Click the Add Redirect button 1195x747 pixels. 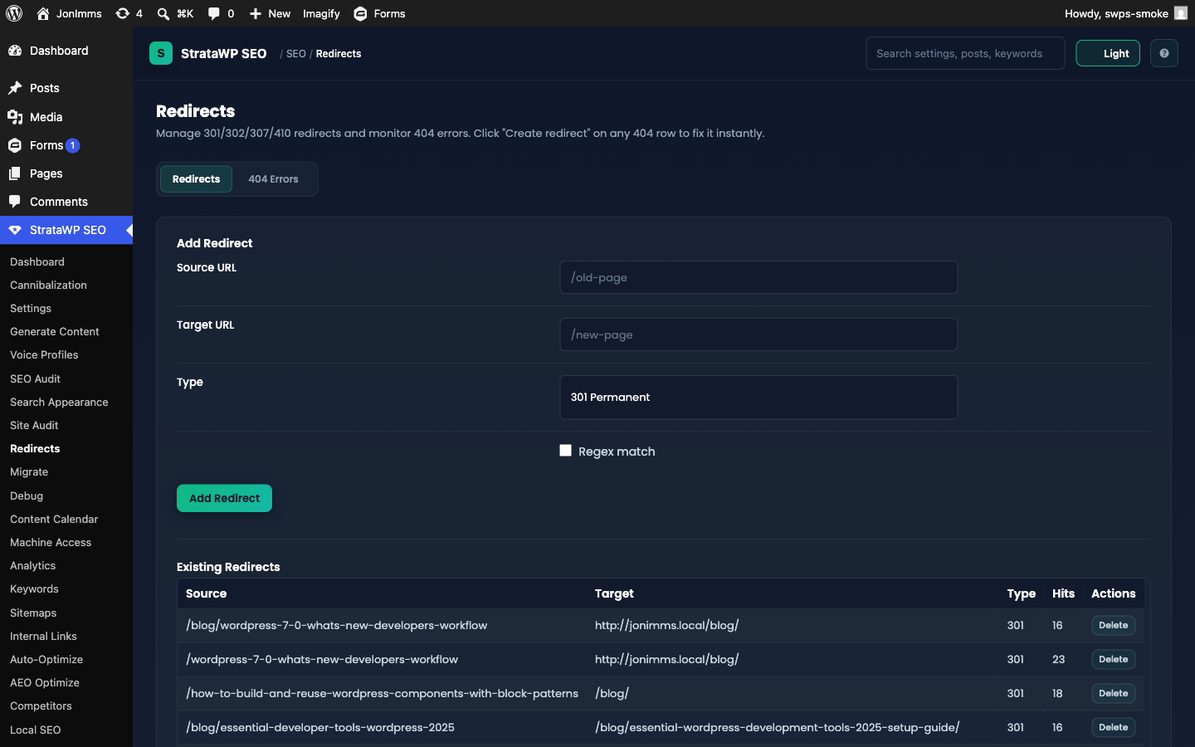tap(224, 498)
